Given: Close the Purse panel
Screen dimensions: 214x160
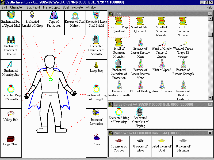Looking at the screenshot, I should tap(210, 133).
